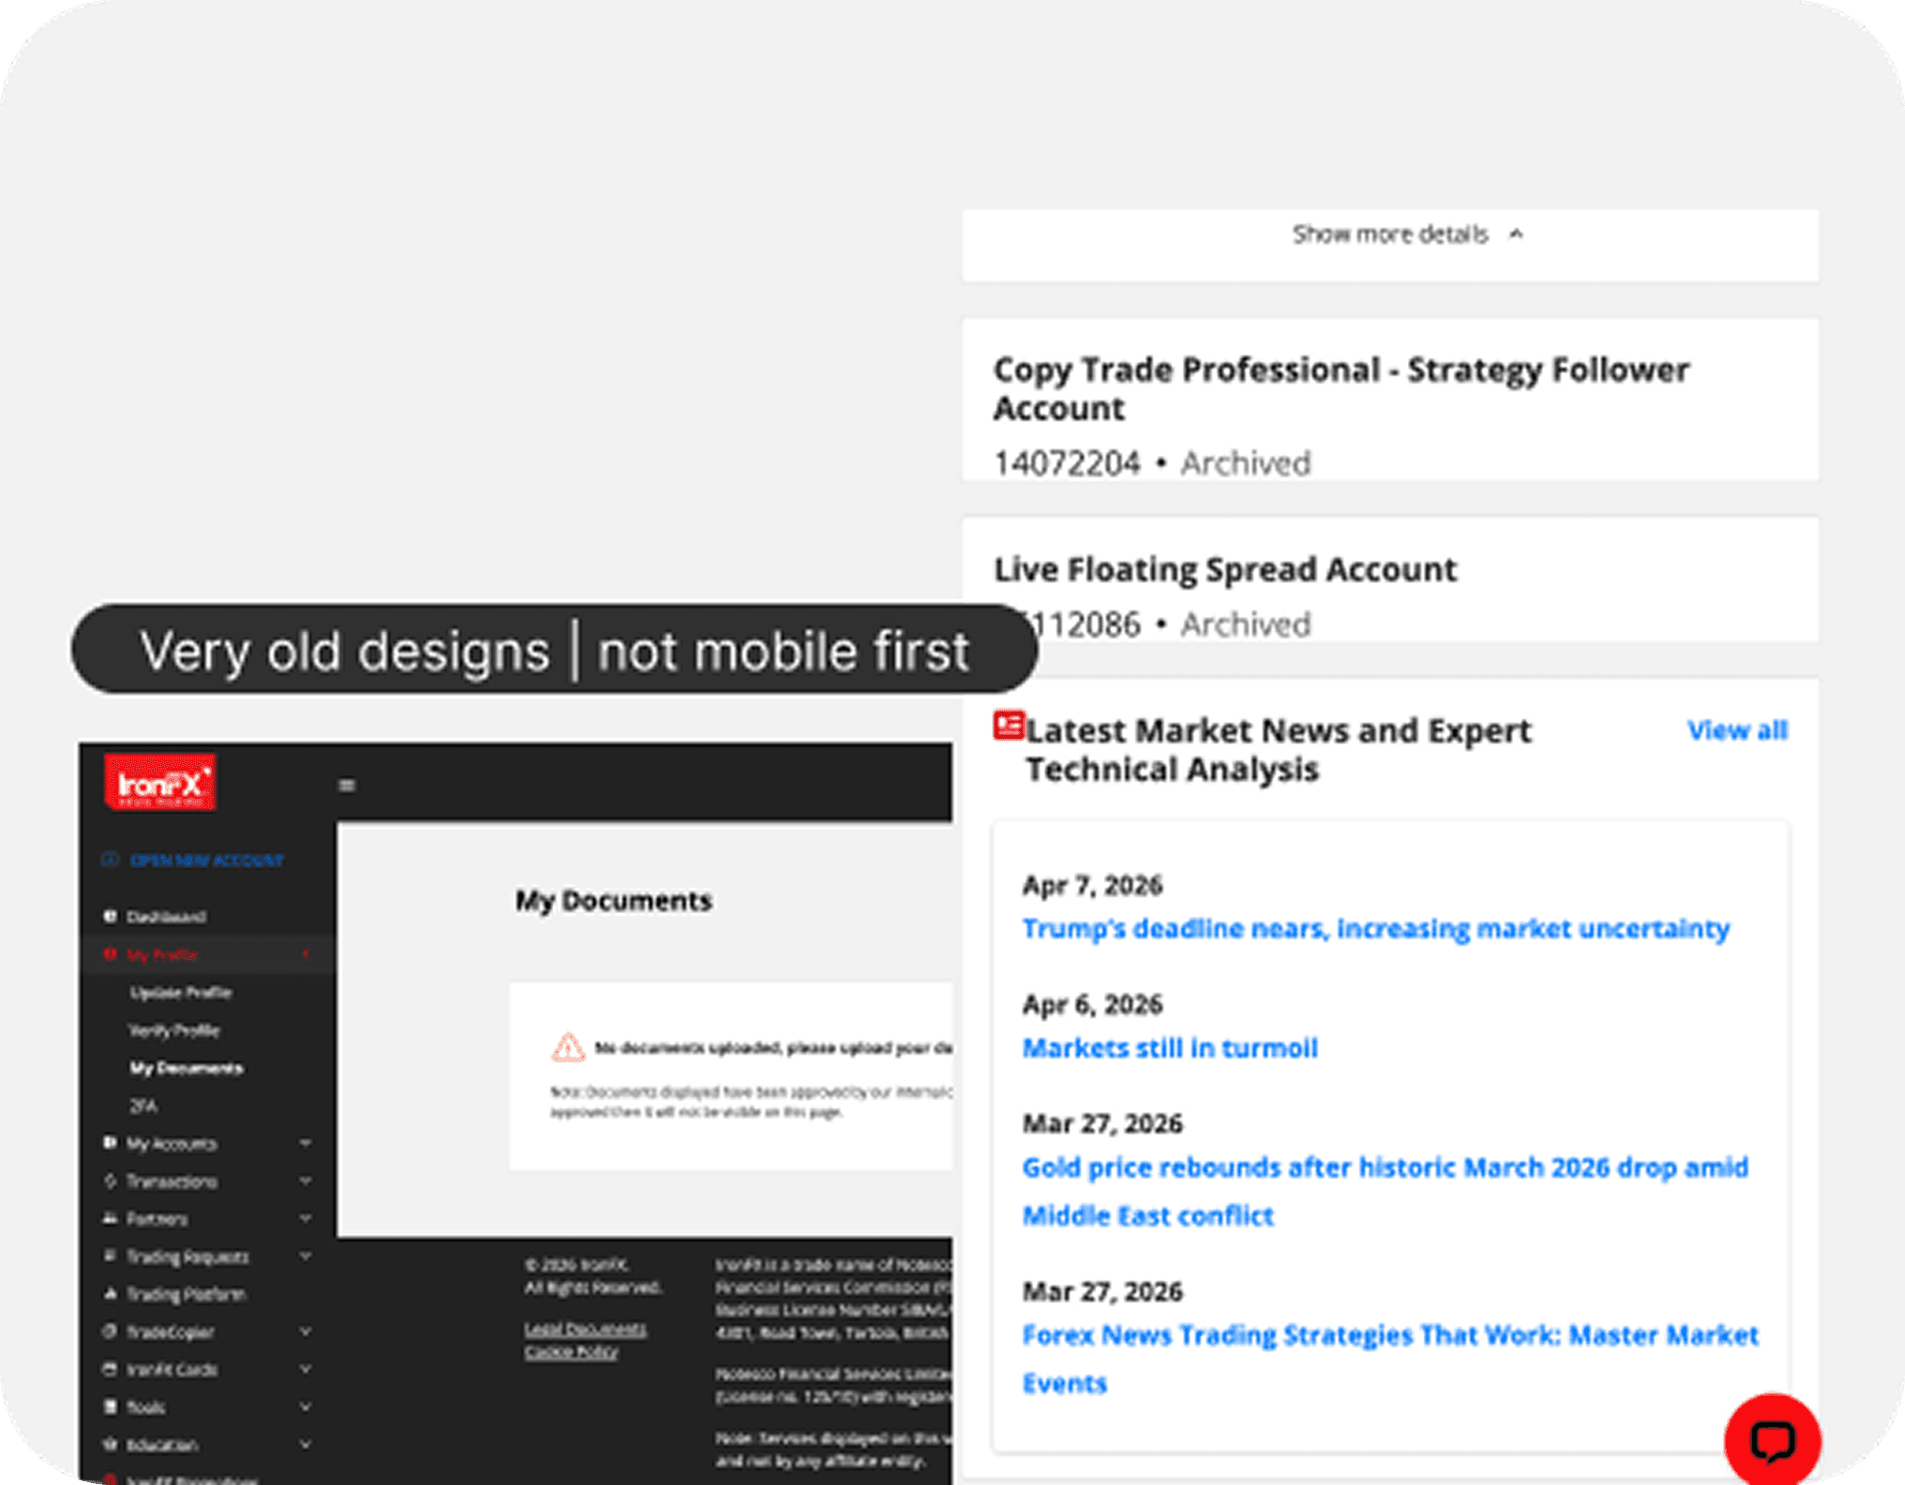Click the IronFX logo
The height and width of the screenshot is (1485, 1905).
pyautogui.click(x=159, y=782)
